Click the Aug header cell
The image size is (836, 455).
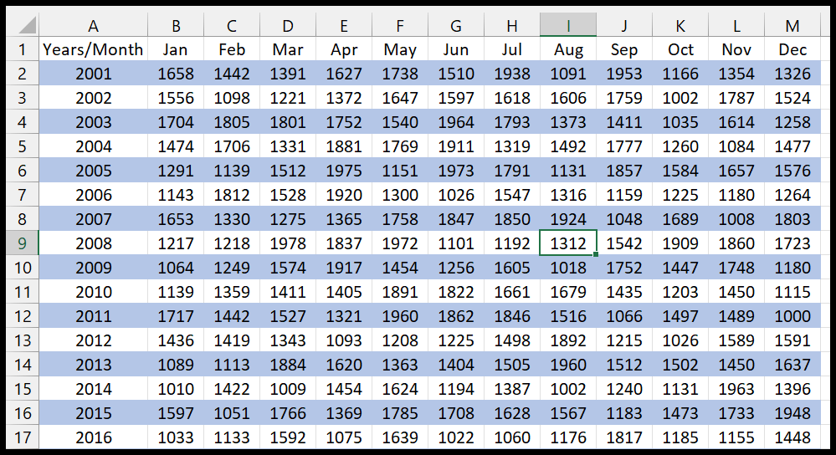568,49
